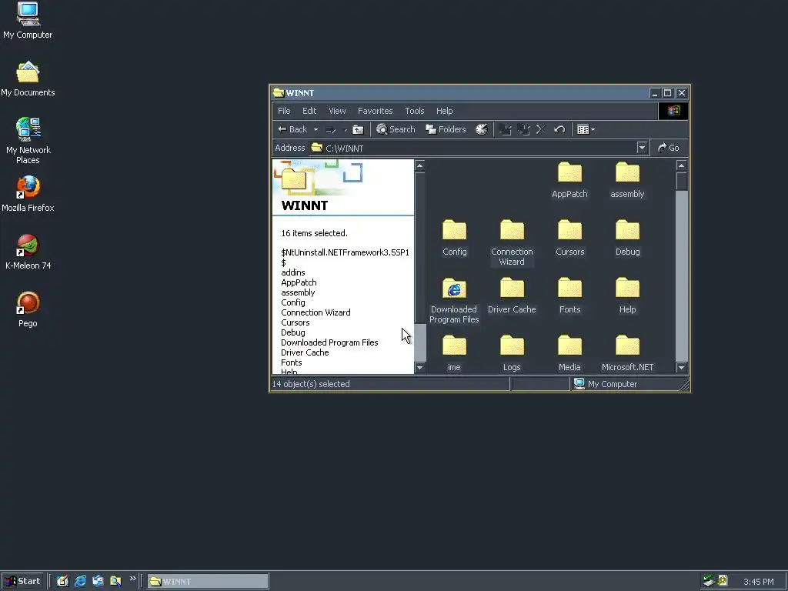Launch Mozilla Firefox desktop shortcut
The width and height of the screenshot is (788, 591).
[28, 193]
